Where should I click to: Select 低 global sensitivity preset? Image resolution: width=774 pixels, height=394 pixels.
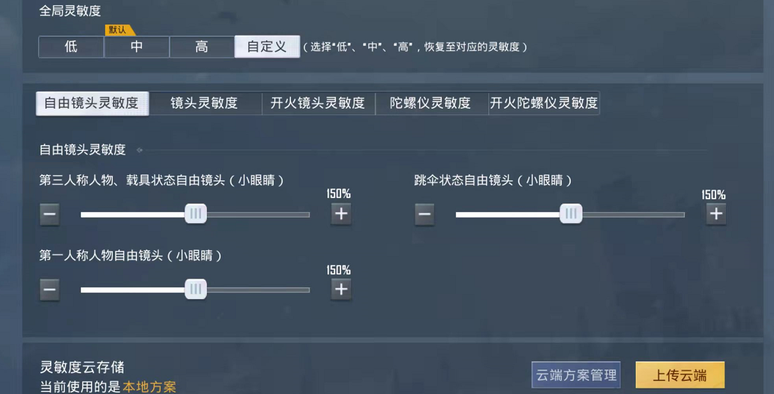click(x=71, y=47)
